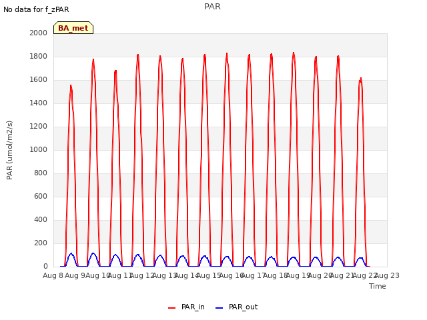This screenshot has height=320, width=427.
Task: Click the Aug 15 x-axis tick label
Action: click(209, 275)
